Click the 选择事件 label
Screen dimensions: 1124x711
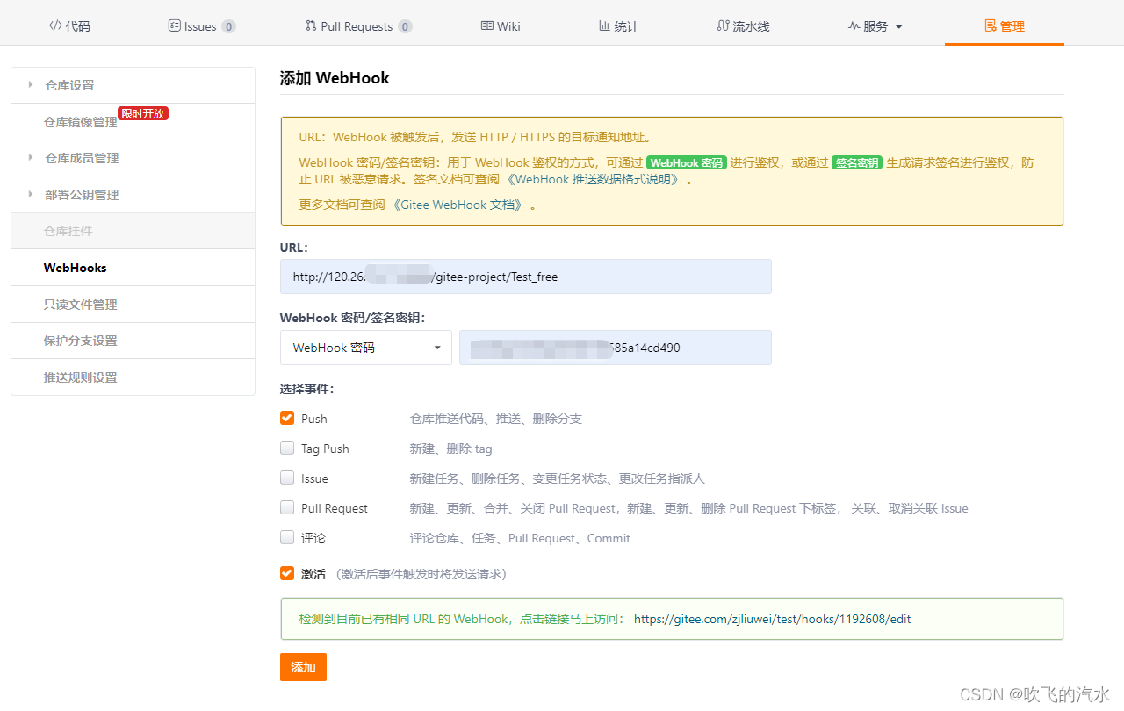coord(306,389)
